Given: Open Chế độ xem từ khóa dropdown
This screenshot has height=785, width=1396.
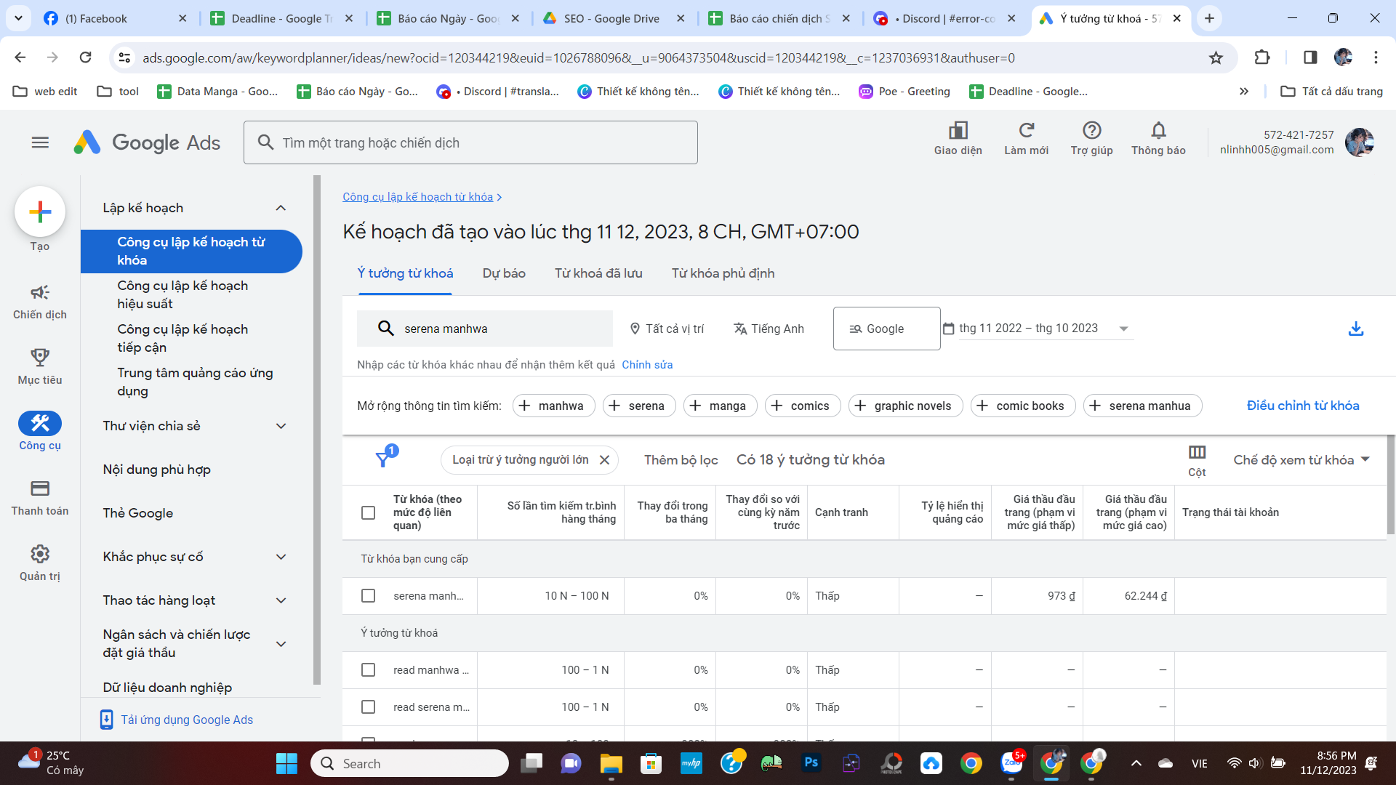Looking at the screenshot, I should pos(1301,459).
